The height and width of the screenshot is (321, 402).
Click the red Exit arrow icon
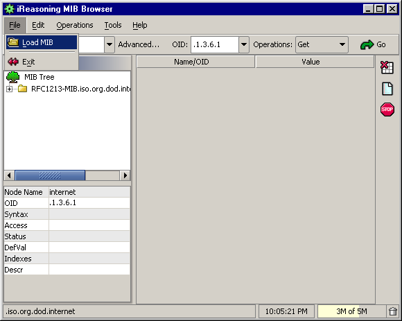(13, 62)
